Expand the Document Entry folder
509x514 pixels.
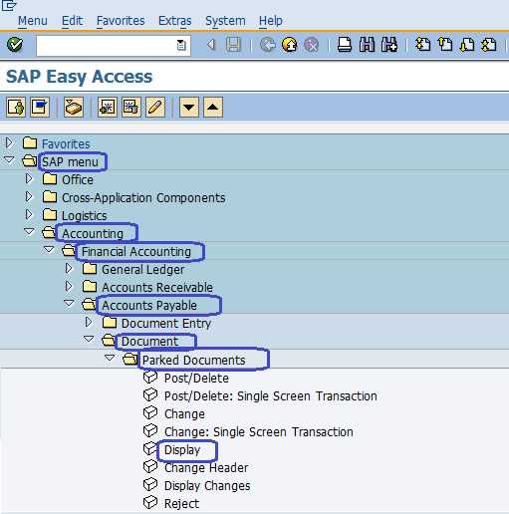point(89,322)
